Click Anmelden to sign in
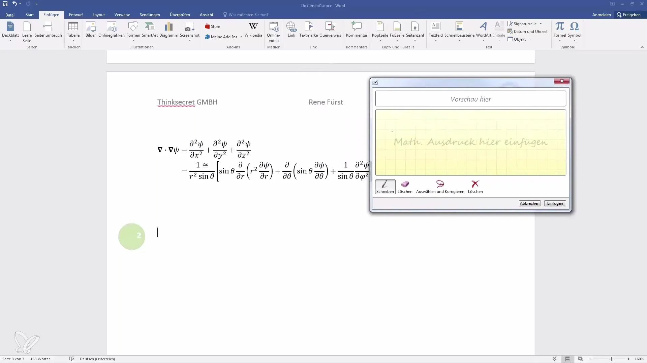This screenshot has height=363, width=647. point(602,15)
